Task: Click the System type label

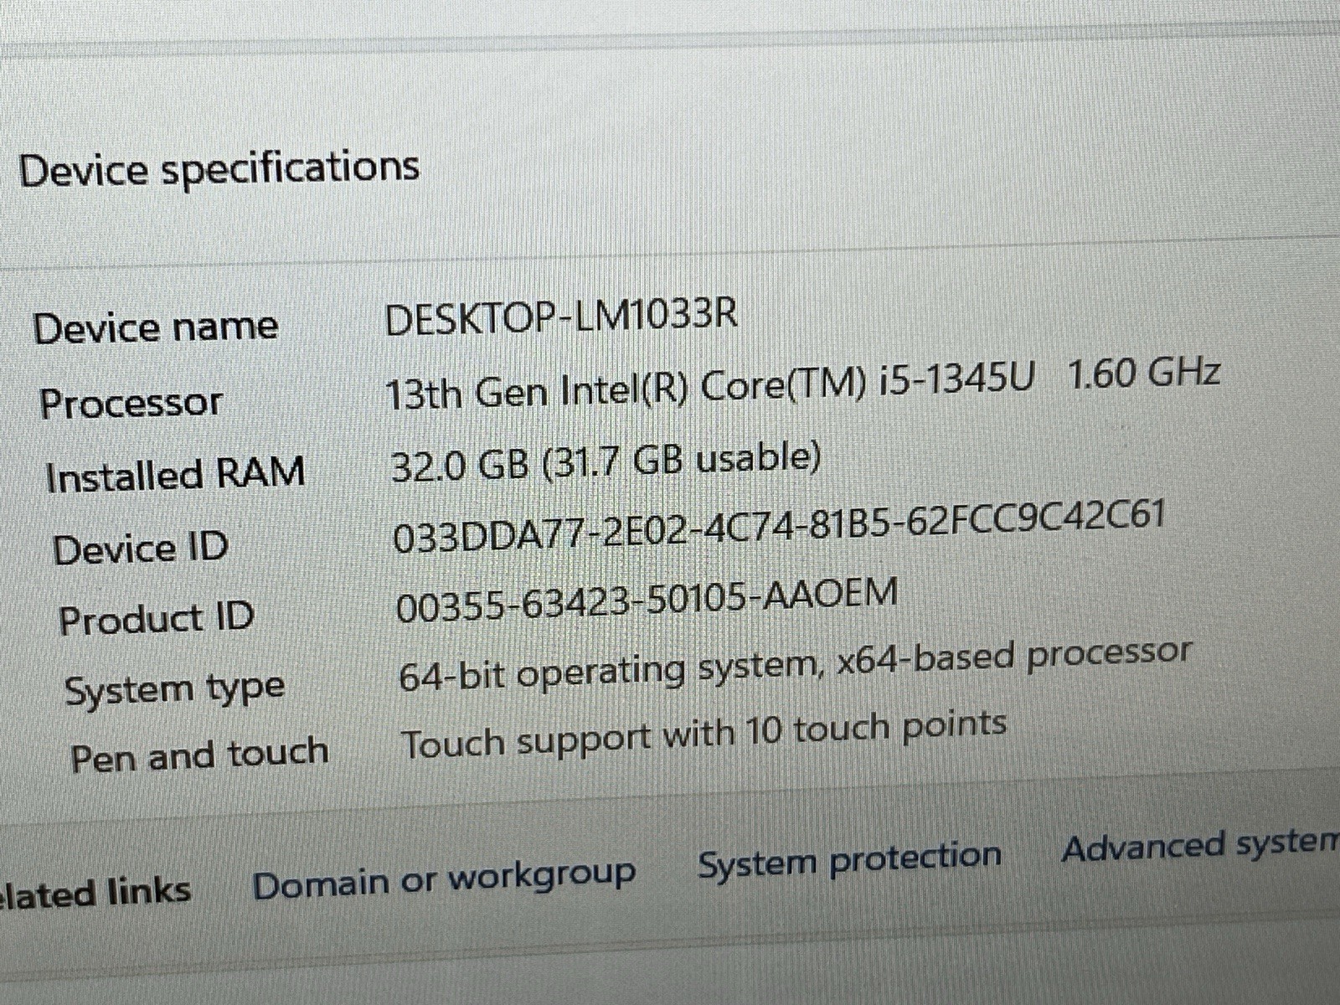Action: pos(174,691)
